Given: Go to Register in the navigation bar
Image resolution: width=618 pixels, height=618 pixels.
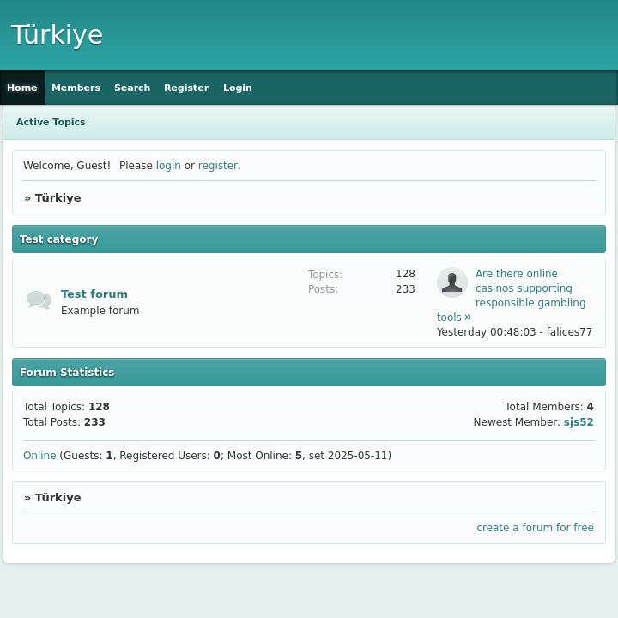Looking at the screenshot, I should coord(186,88).
